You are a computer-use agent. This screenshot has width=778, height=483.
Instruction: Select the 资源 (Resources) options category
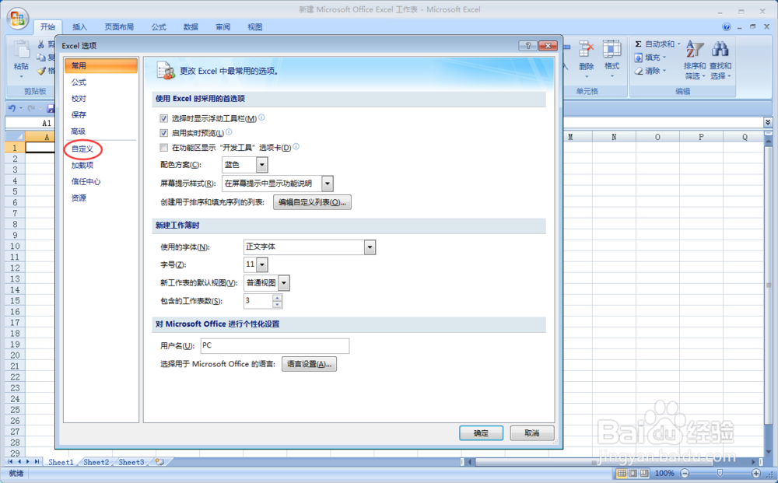(79, 198)
